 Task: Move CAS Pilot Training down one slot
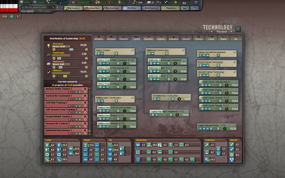[x=73, y=106]
